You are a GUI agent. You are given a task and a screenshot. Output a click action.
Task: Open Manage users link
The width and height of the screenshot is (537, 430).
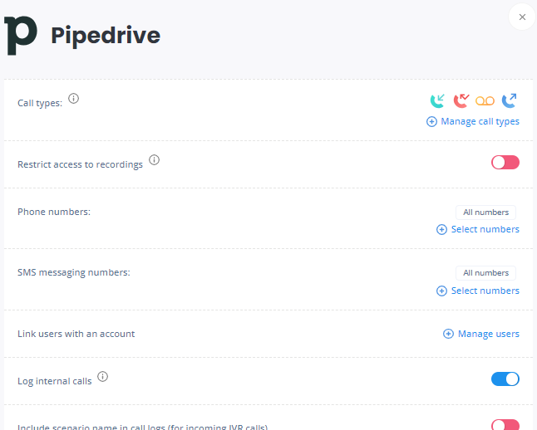coord(488,334)
